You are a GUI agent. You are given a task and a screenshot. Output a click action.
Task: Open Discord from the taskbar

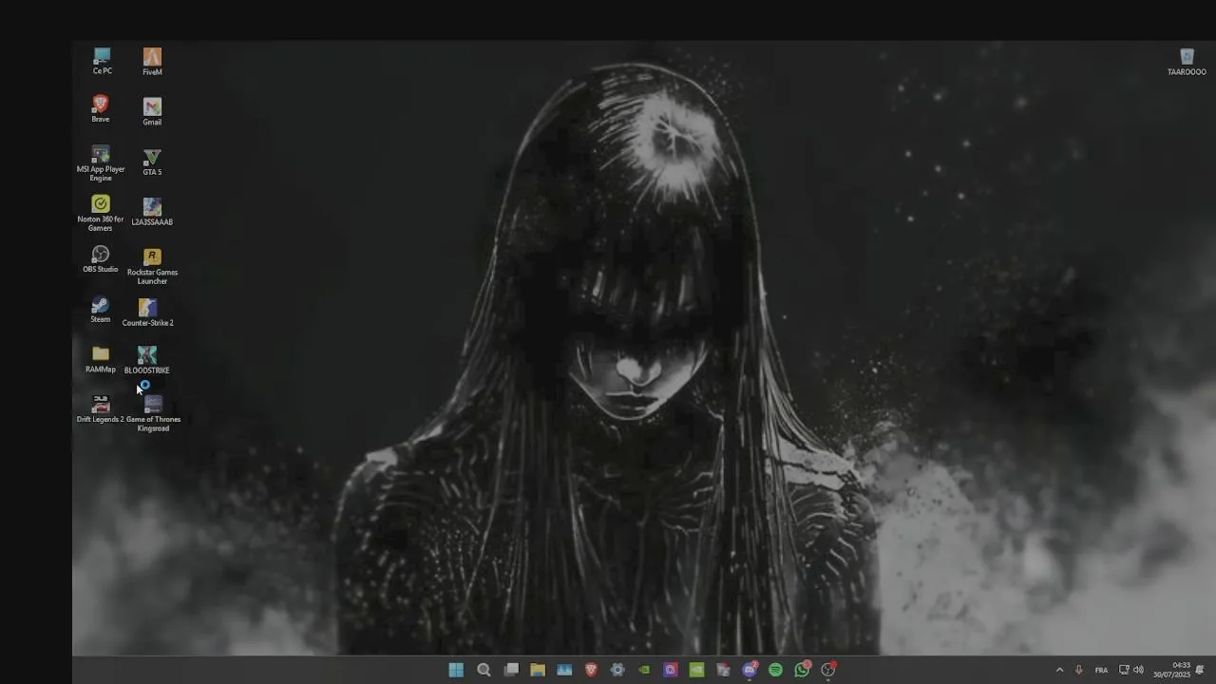tap(750, 670)
